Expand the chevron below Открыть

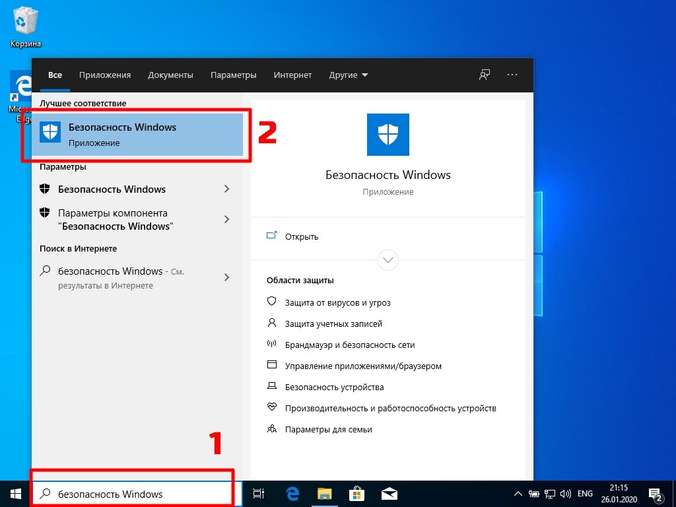coord(388,260)
